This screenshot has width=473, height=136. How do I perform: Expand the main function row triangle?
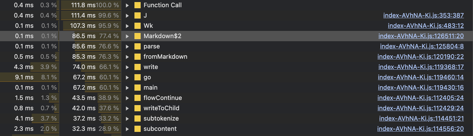pyautogui.click(x=128, y=88)
